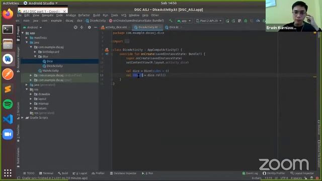Open the File menu
Screen dimensions: 322x181
(19, 15)
